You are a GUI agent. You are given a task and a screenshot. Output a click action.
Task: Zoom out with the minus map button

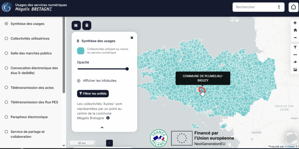(295, 37)
